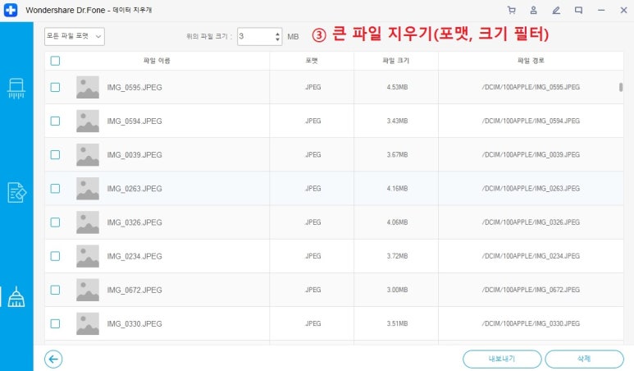Click the back arrow icon at bottom left

coord(54,359)
